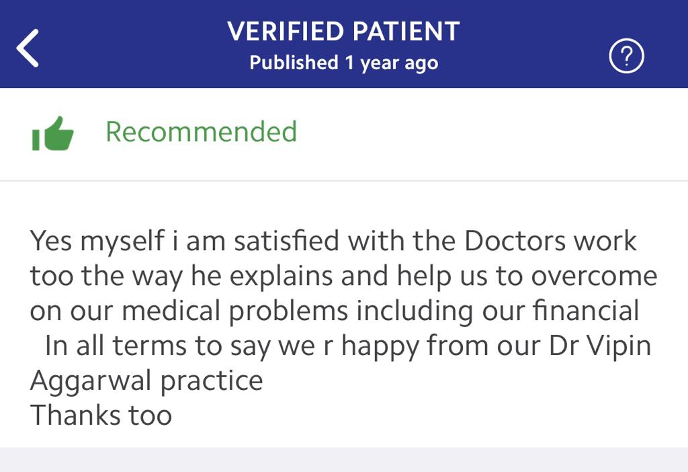Click the Published 1 year ago subtitle
688x472 pixels.
(x=343, y=63)
